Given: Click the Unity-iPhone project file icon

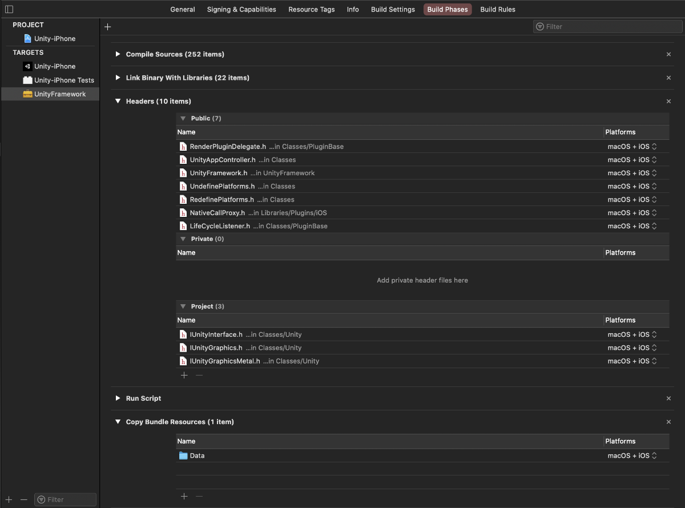Looking at the screenshot, I should pyautogui.click(x=27, y=39).
